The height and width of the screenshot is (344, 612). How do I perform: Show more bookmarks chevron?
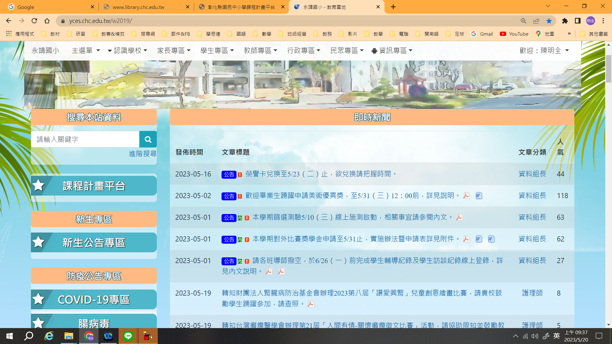click(569, 34)
